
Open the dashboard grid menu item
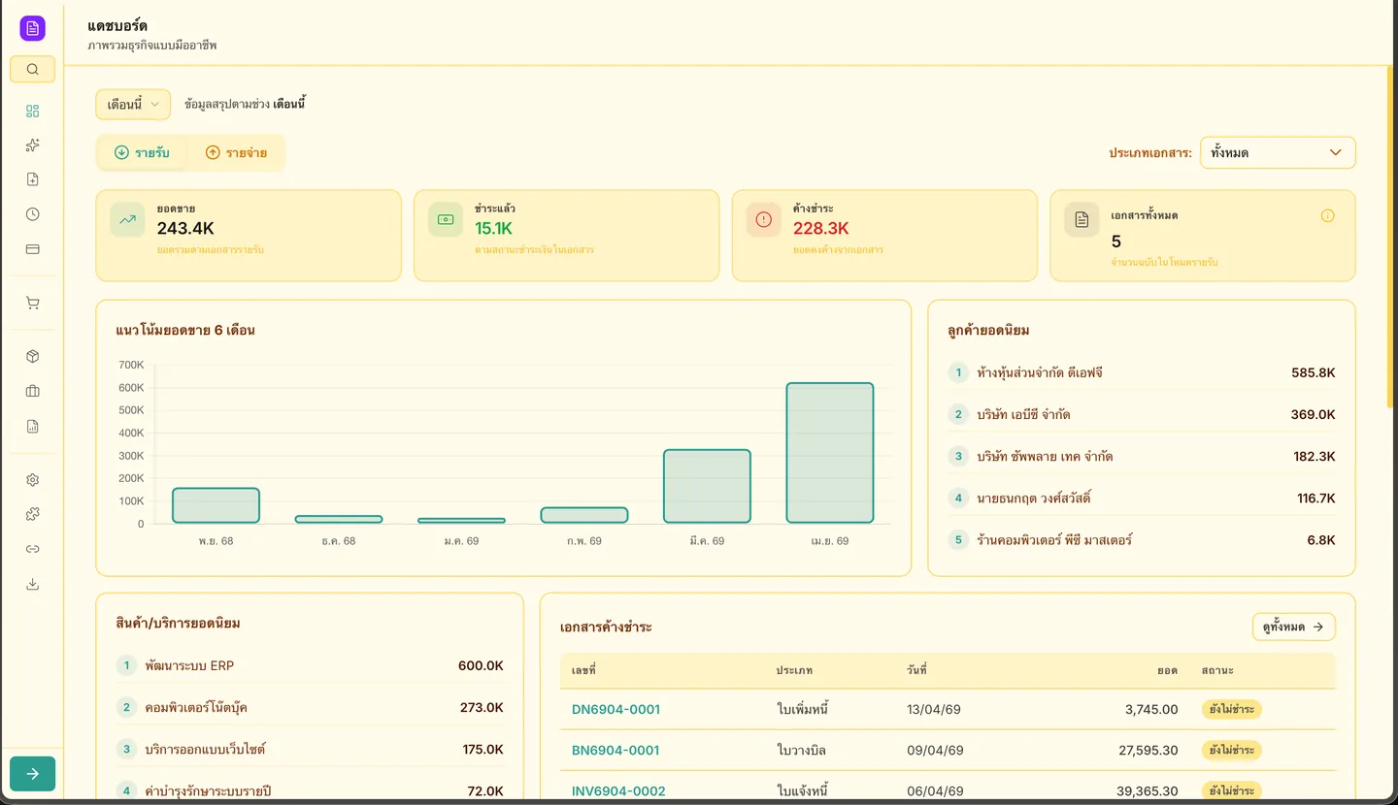click(32, 111)
